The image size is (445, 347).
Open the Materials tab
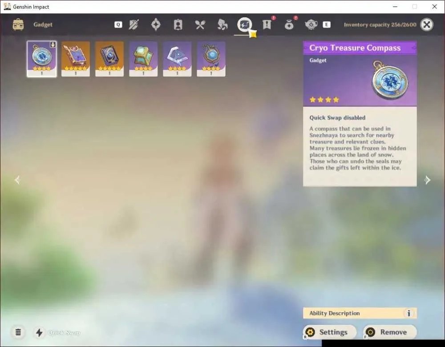(x=222, y=24)
